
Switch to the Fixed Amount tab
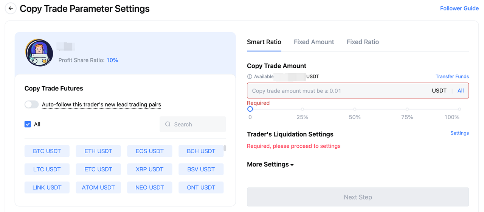(314, 42)
